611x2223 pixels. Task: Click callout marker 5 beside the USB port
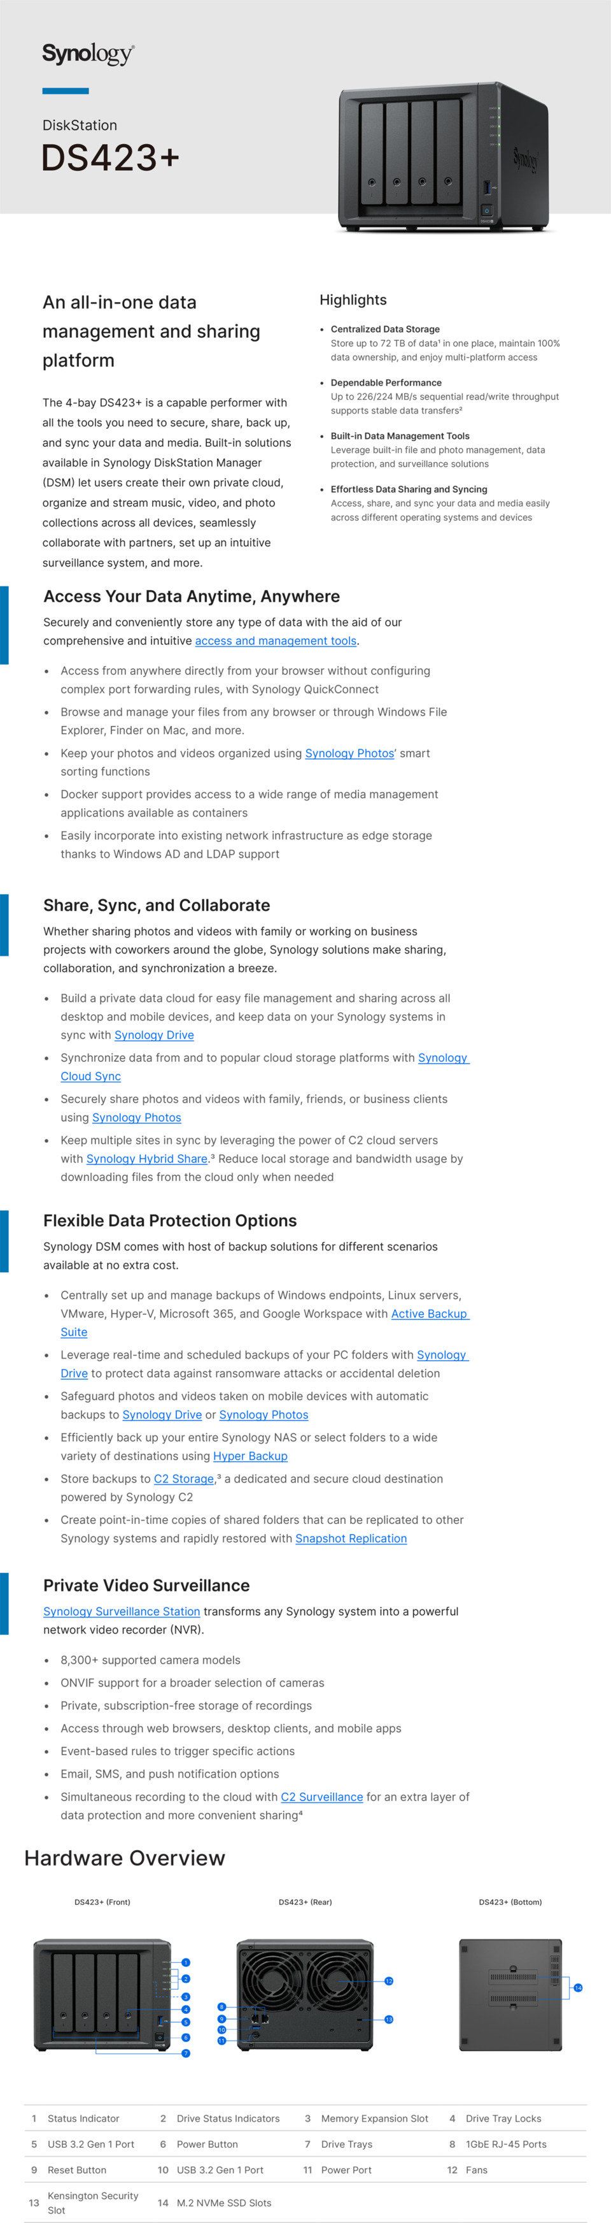pos(186,2022)
